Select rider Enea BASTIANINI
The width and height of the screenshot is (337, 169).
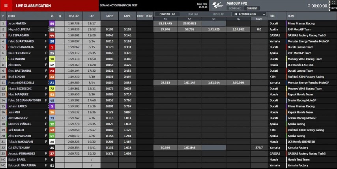[19, 71]
